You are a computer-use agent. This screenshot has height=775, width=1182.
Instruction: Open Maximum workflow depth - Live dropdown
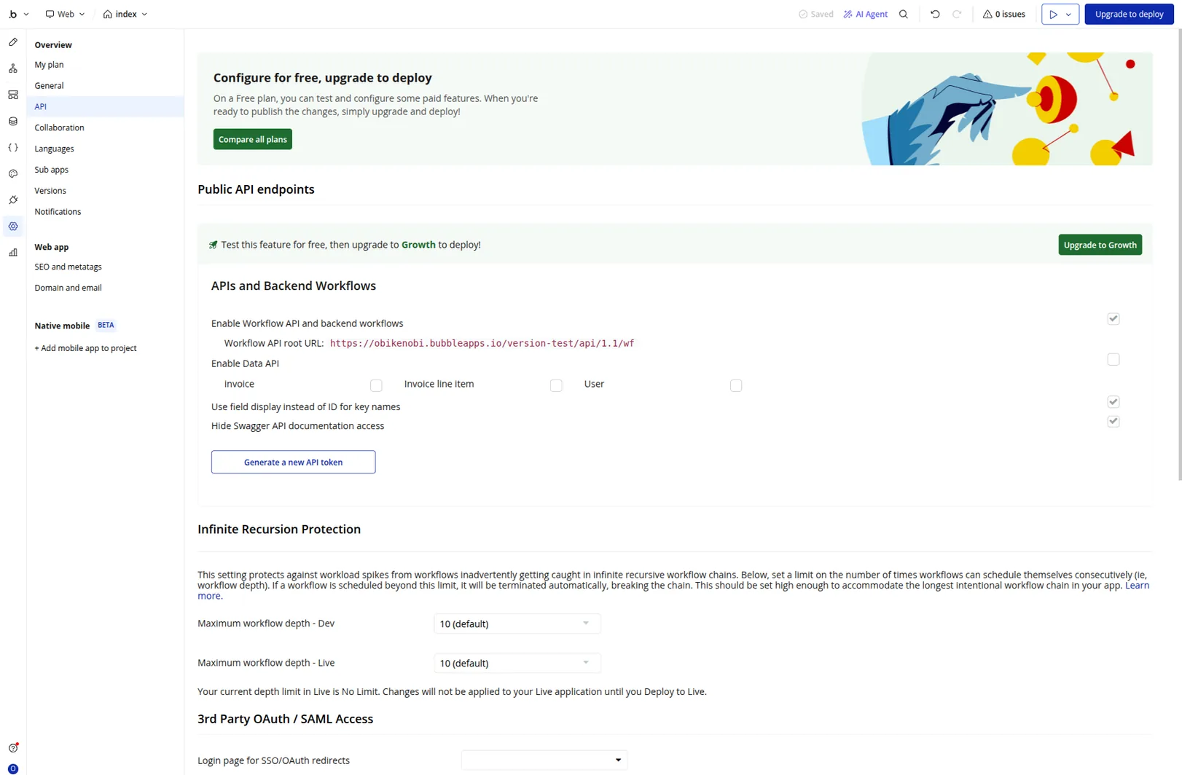pyautogui.click(x=517, y=663)
